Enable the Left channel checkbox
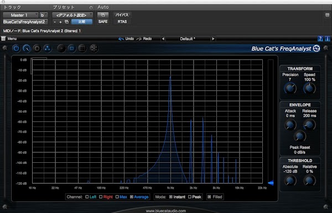This screenshot has width=332, height=213. [87, 197]
